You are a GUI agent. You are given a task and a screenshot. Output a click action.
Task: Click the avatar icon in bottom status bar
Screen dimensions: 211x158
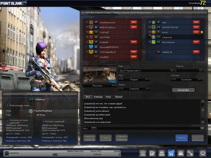(x=7, y=153)
